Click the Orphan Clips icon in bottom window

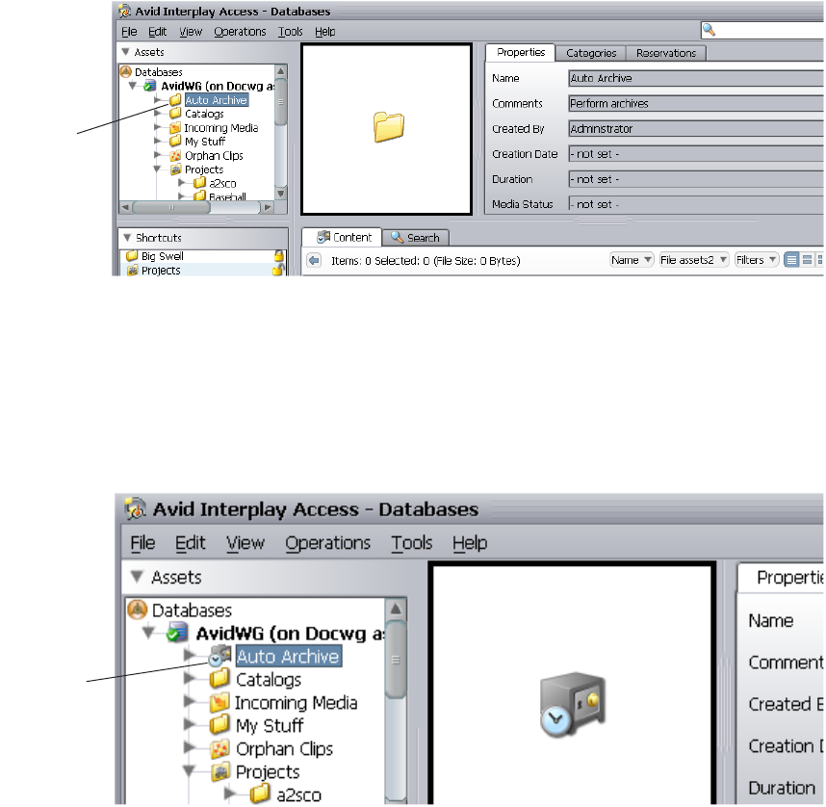click(219, 748)
